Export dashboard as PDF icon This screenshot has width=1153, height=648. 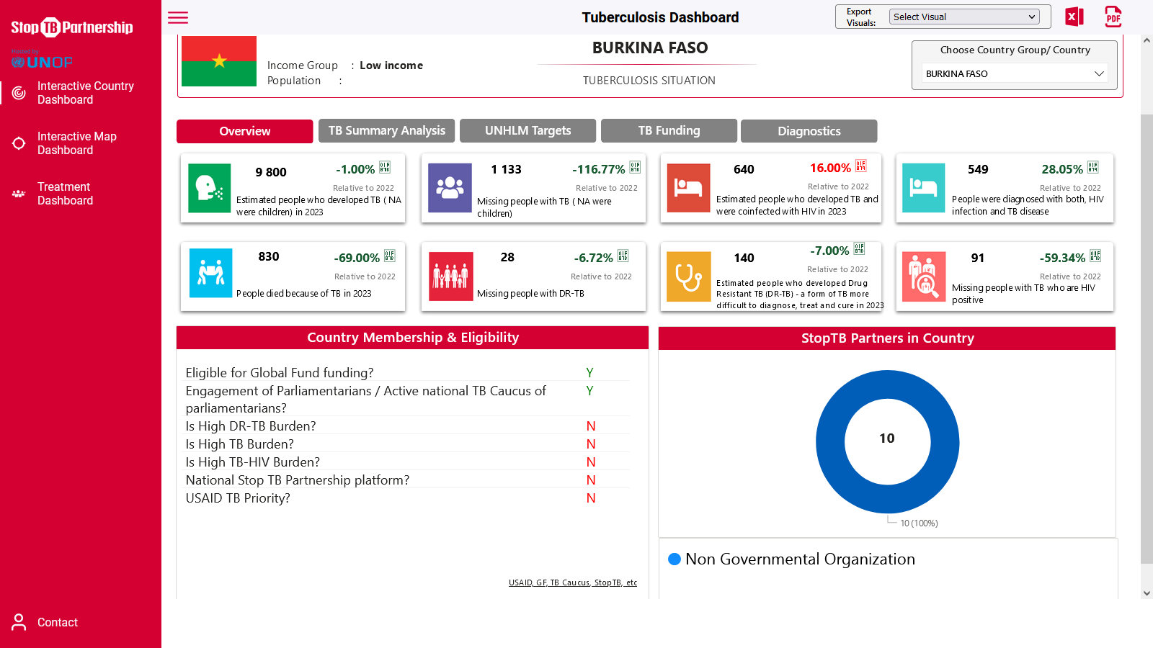1113,17
